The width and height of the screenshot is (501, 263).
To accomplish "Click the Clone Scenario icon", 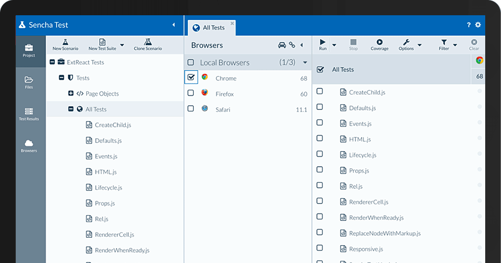I will click(x=147, y=42).
